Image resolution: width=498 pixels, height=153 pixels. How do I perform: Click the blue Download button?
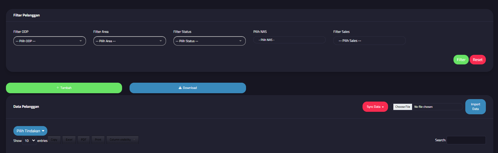click(x=187, y=88)
